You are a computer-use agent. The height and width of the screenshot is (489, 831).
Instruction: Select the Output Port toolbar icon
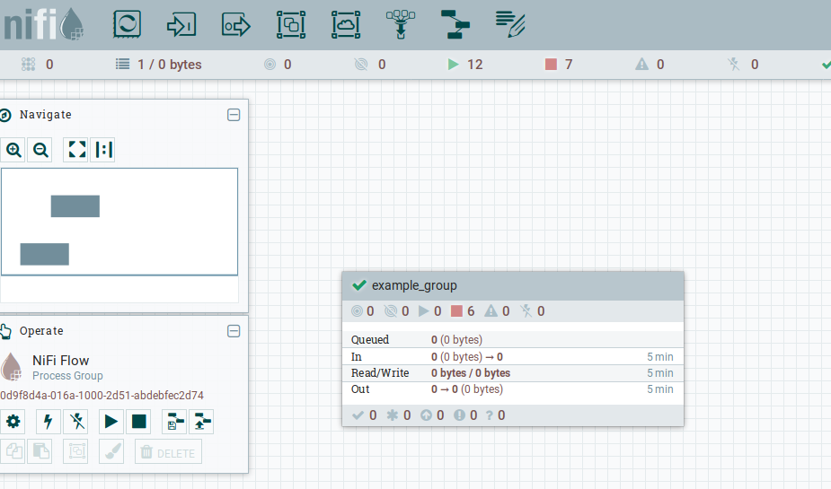point(236,24)
